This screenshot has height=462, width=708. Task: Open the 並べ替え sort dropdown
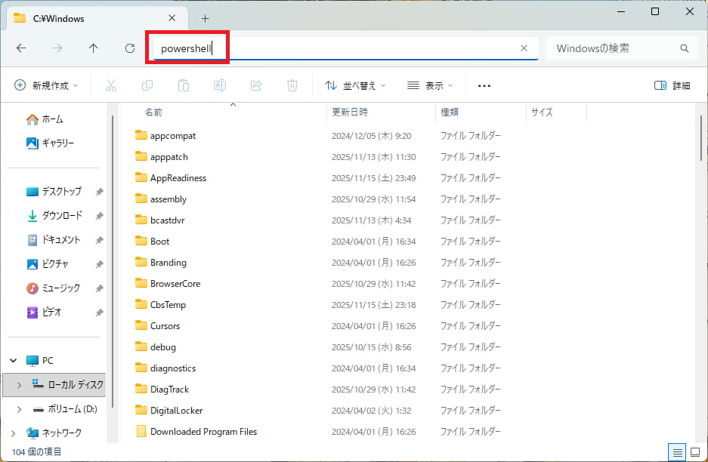pyautogui.click(x=355, y=85)
